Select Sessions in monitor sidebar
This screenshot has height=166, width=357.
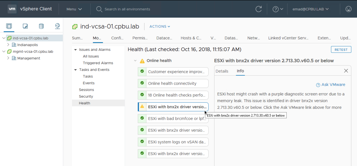(x=86, y=90)
